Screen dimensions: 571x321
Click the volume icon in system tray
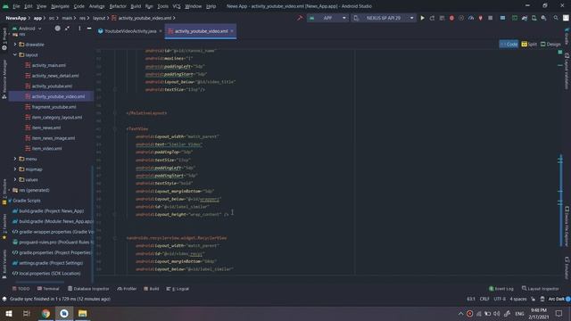tap(497, 313)
